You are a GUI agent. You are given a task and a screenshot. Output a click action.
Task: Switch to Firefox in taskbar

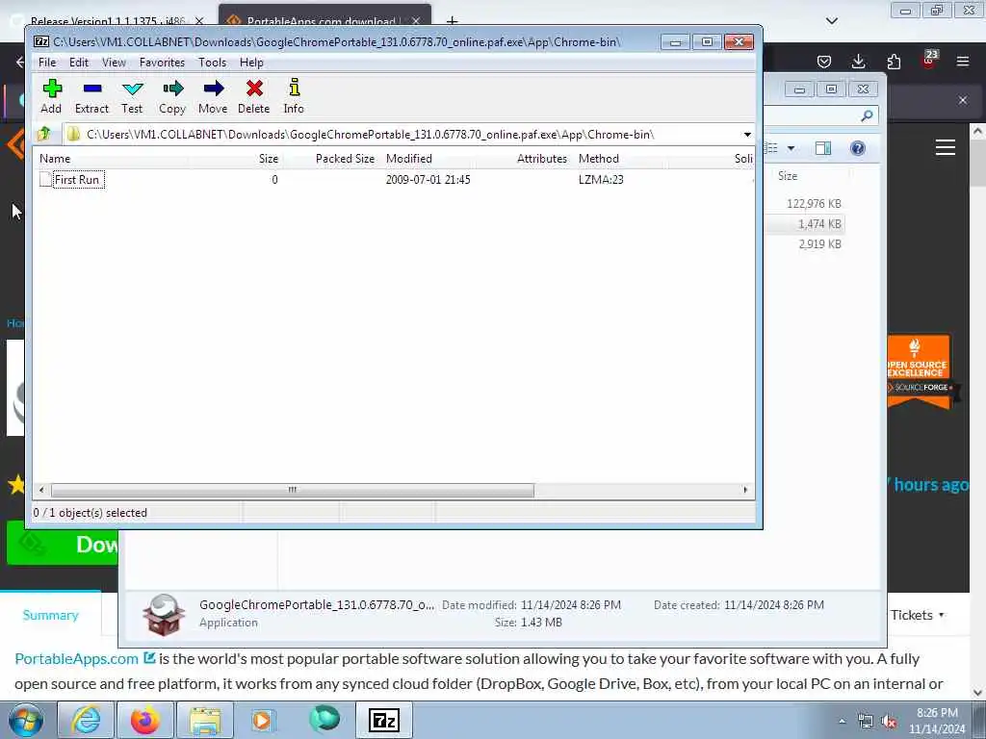pos(144,720)
